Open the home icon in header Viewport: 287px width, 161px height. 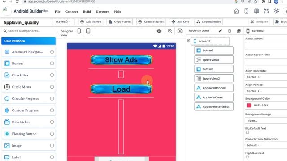coord(236,11)
